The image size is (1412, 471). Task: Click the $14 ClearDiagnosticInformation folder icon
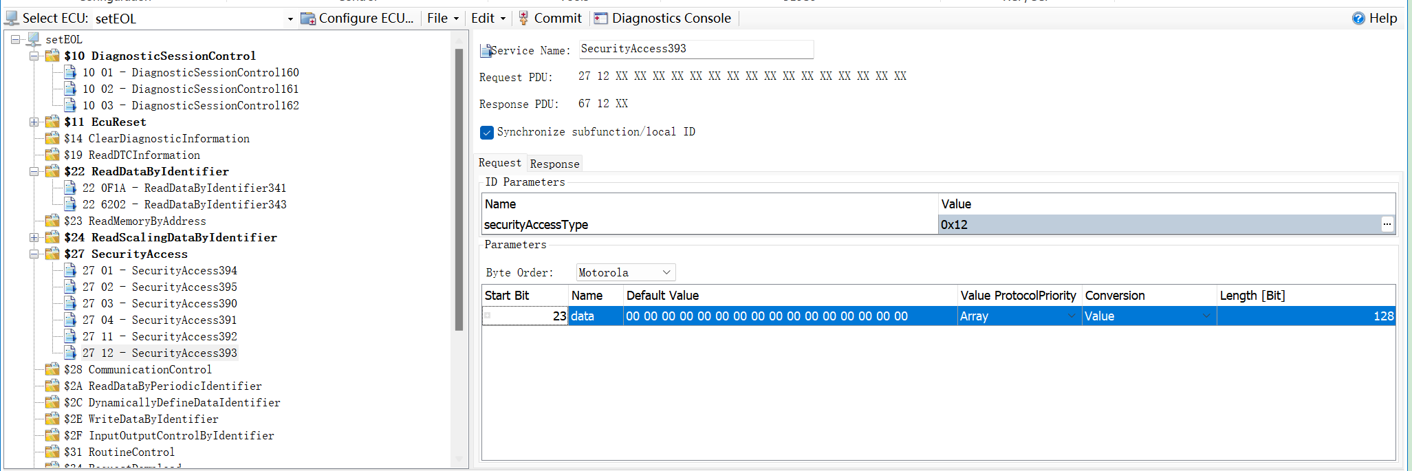[52, 139]
